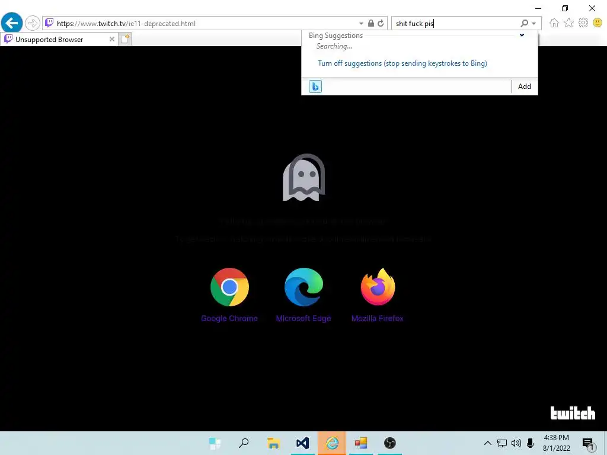Run the search with the magnifier icon
Viewport: 607px width, 455px height.
pyautogui.click(x=524, y=23)
